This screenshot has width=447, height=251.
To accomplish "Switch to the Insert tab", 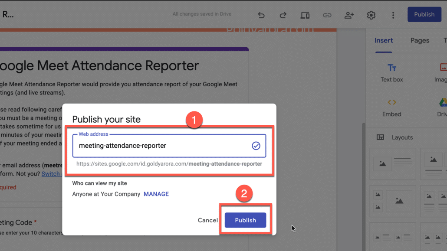I will pos(384,40).
